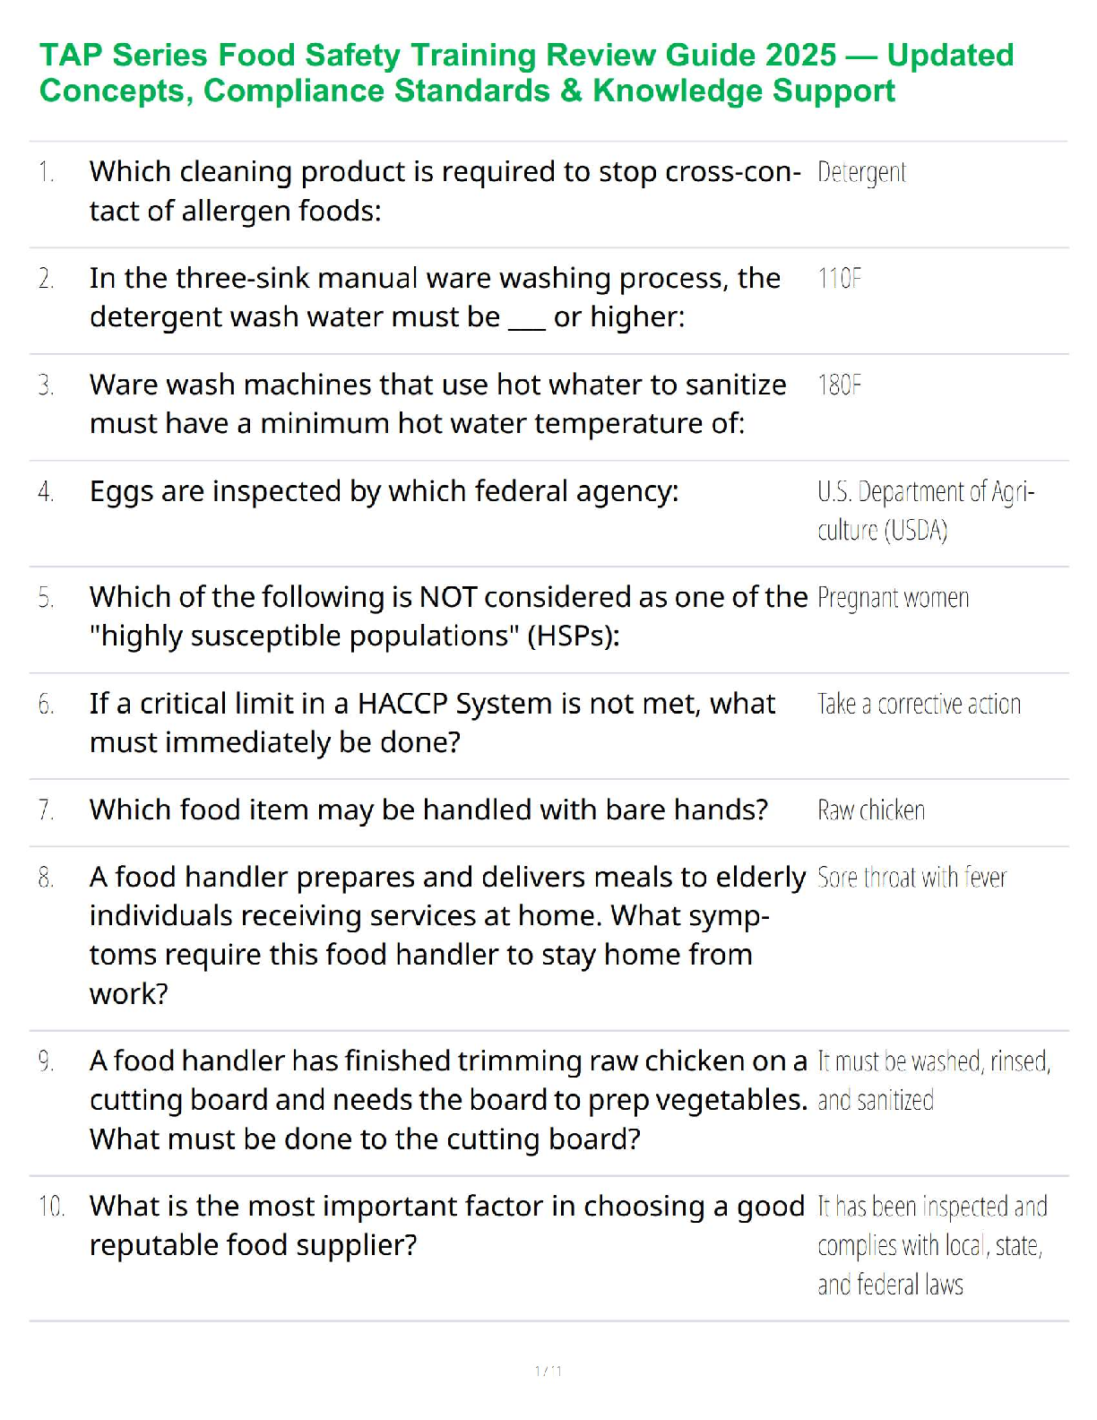This screenshot has height=1420, width=1097.
Task: Click the "Sore throat with fever" answer
Action: pyautogui.click(x=911, y=878)
